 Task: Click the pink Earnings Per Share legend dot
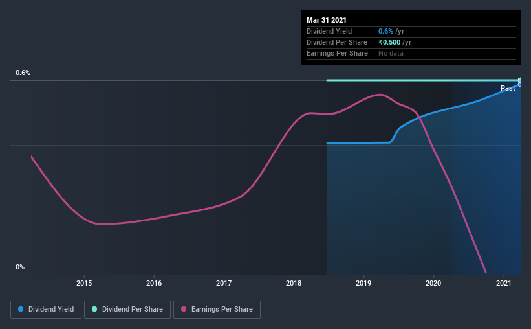pos(184,309)
